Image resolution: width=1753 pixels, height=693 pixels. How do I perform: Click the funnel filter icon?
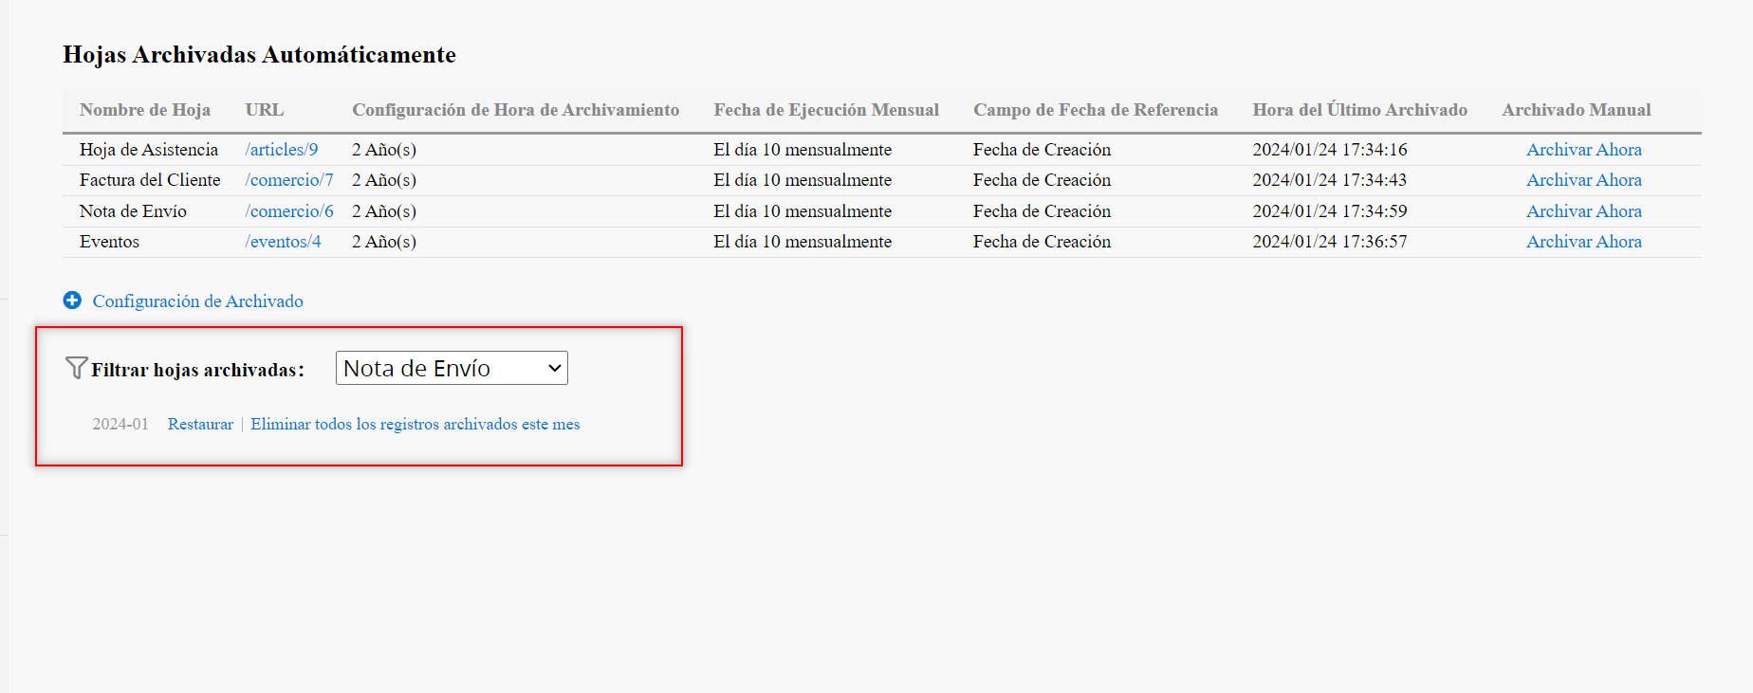click(x=76, y=368)
